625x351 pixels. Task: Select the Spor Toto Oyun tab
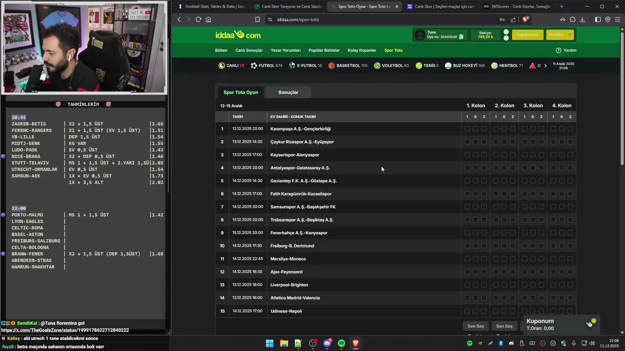pos(241,92)
